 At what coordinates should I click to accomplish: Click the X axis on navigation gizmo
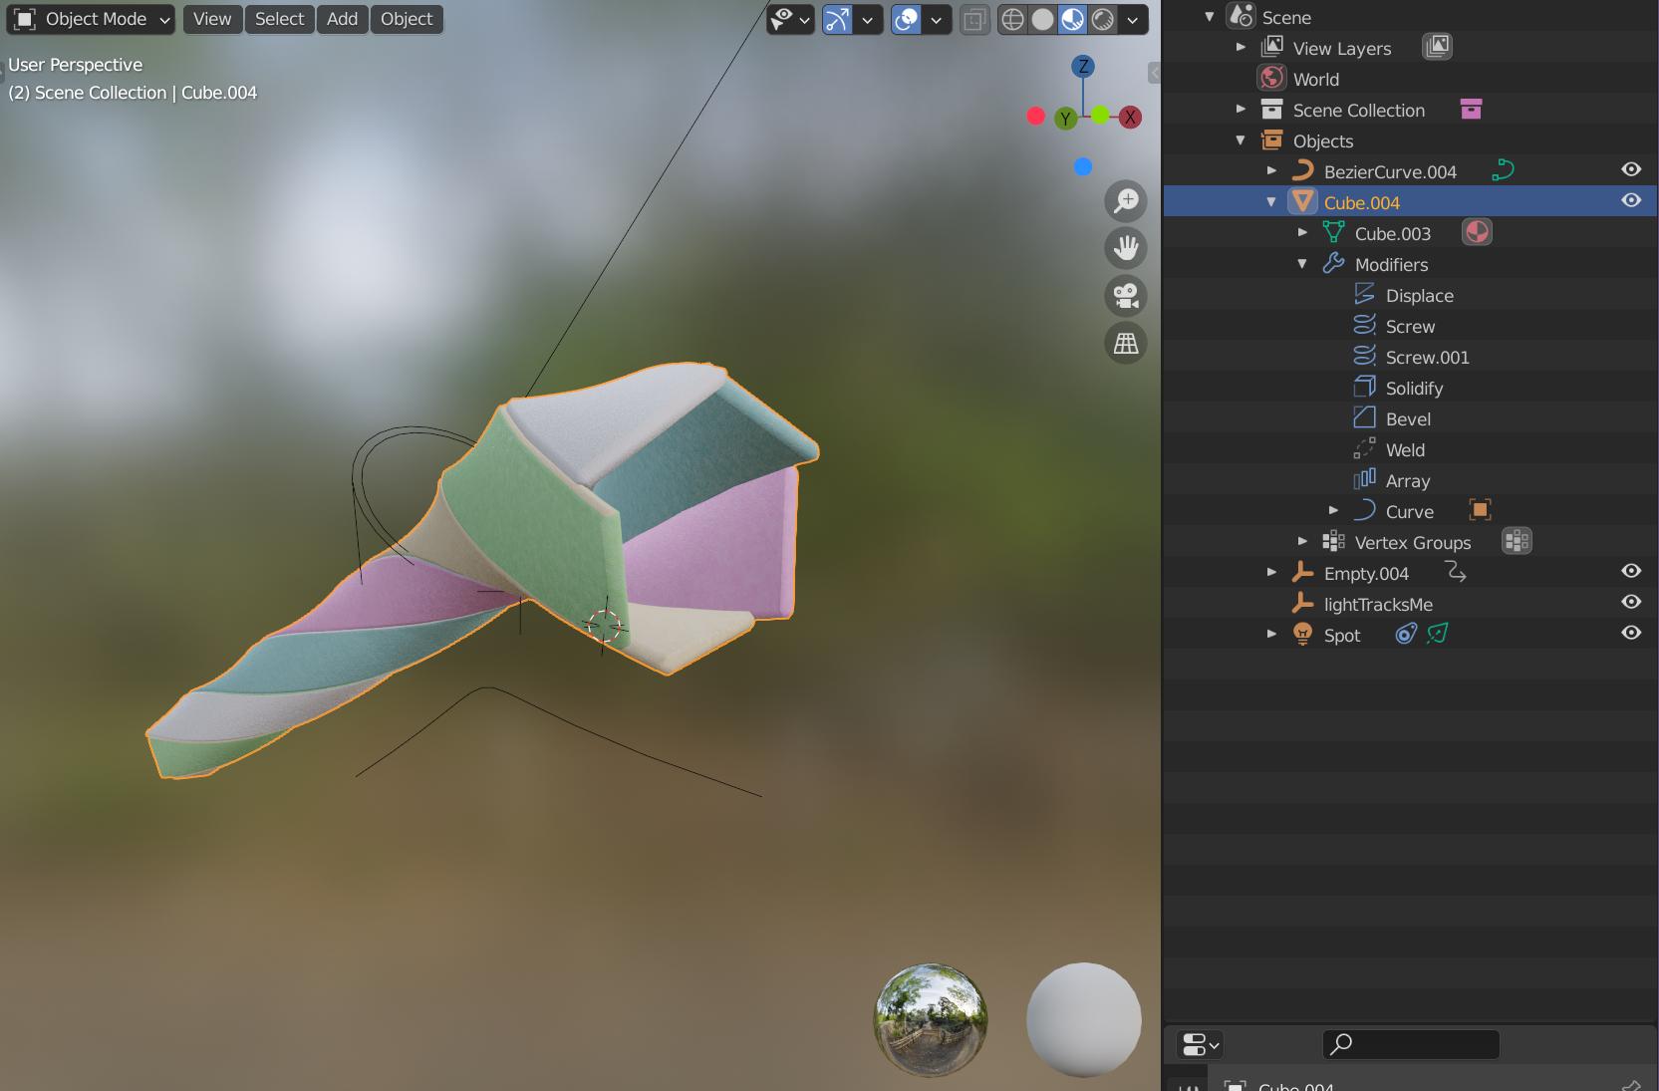tap(1130, 118)
